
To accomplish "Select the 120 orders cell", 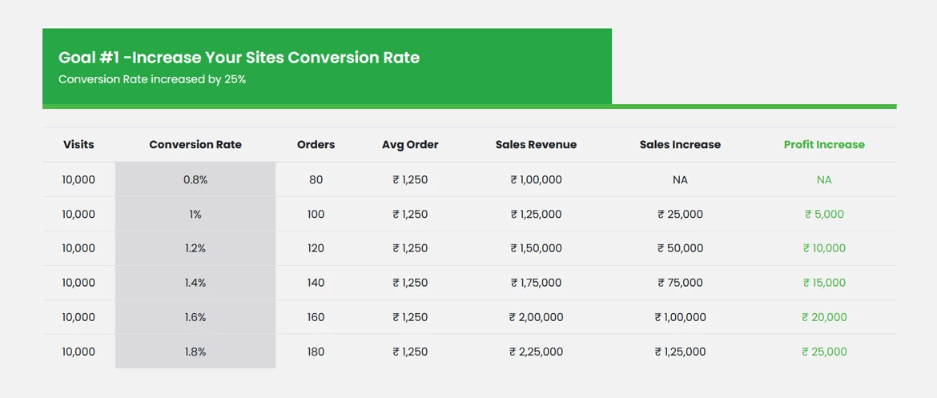I will (x=316, y=248).
